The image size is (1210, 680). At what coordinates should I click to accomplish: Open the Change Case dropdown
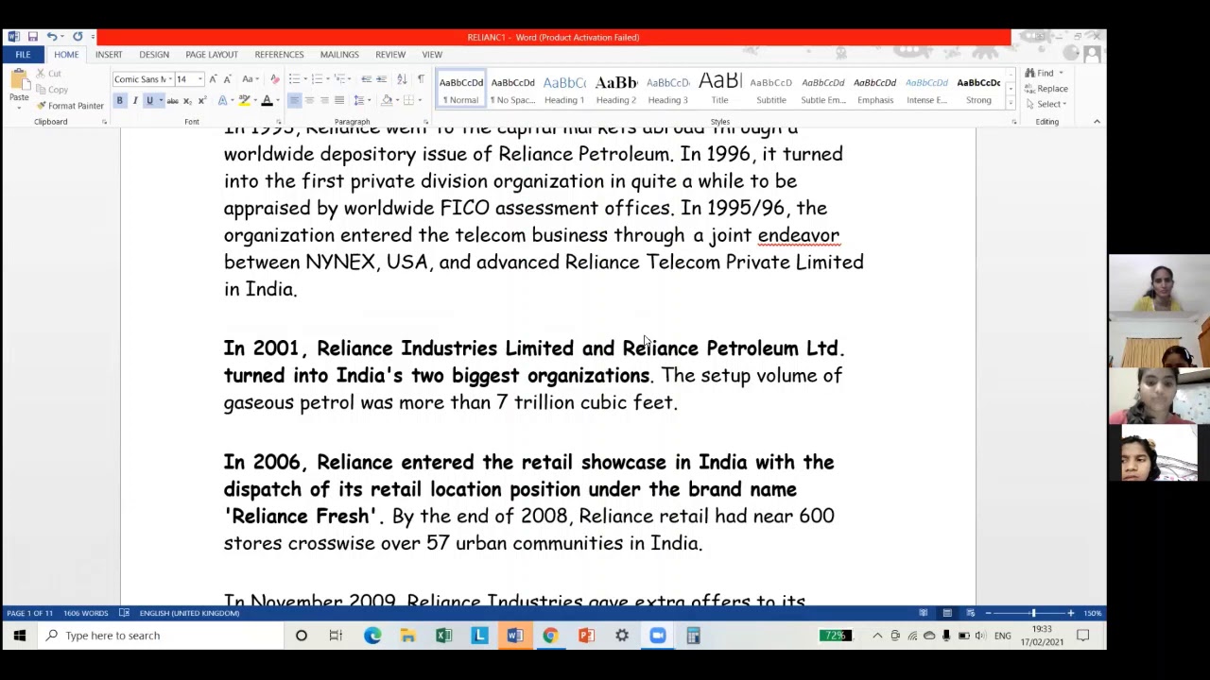pyautogui.click(x=250, y=79)
